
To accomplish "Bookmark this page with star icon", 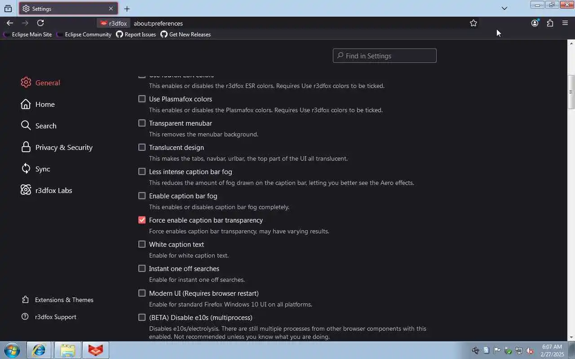I will [x=473, y=23].
